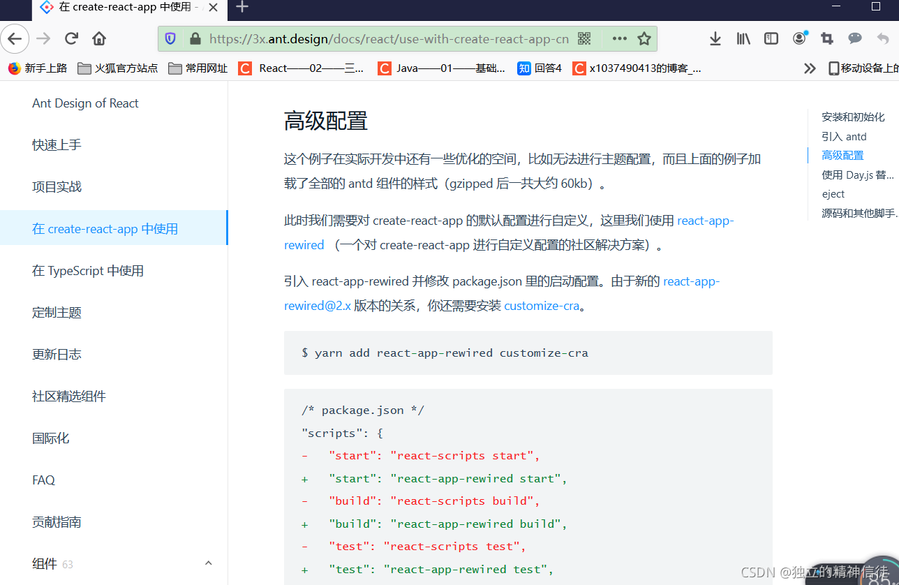Click the yarn add command code block
This screenshot has height=585, width=899.
[528, 353]
